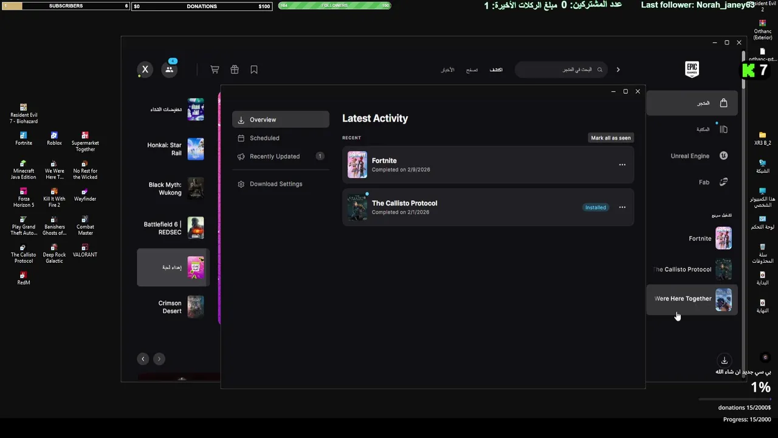Click the Fortnite cover in Latest Activity
The image size is (778, 438).
point(357,165)
